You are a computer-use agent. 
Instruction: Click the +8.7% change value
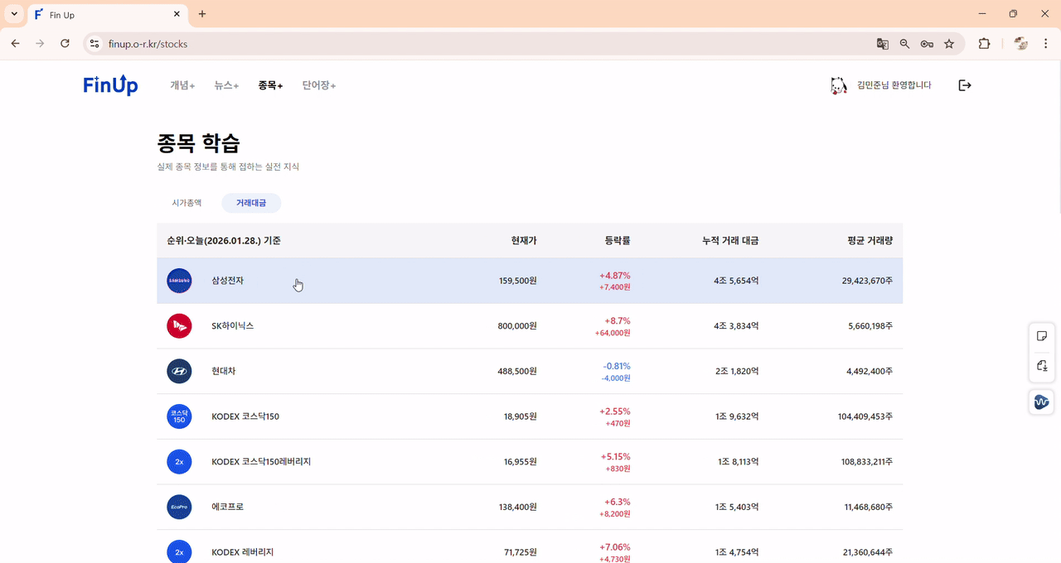[618, 320]
